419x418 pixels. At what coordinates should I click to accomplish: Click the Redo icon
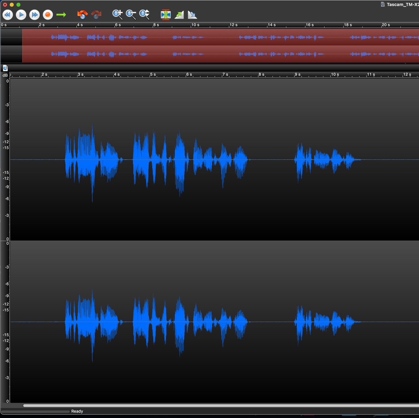[96, 14]
